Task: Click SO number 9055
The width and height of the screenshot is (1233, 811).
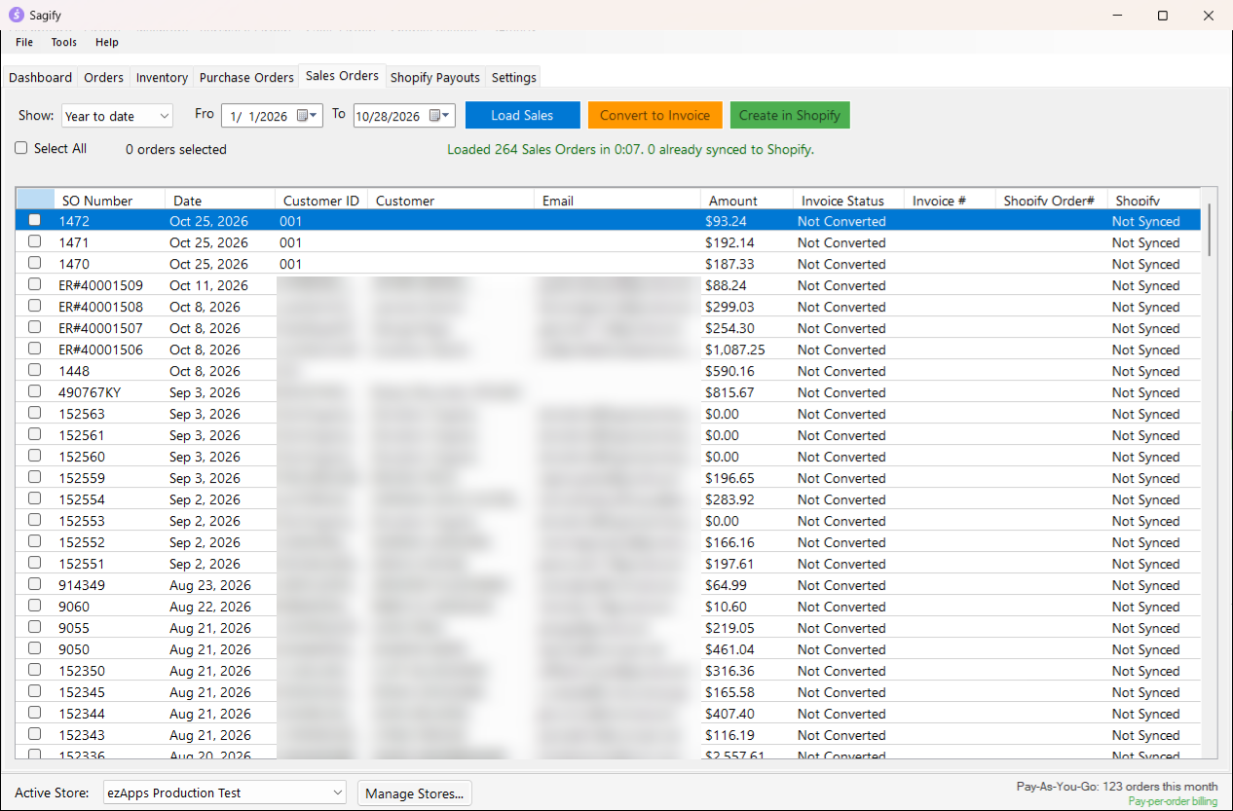Action: click(74, 628)
